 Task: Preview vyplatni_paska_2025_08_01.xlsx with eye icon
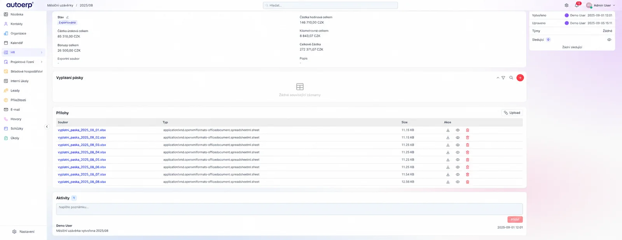click(x=458, y=130)
